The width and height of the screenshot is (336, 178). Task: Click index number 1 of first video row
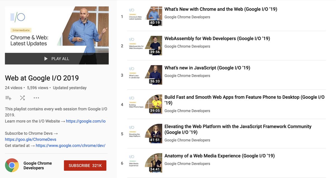pyautogui.click(x=122, y=17)
